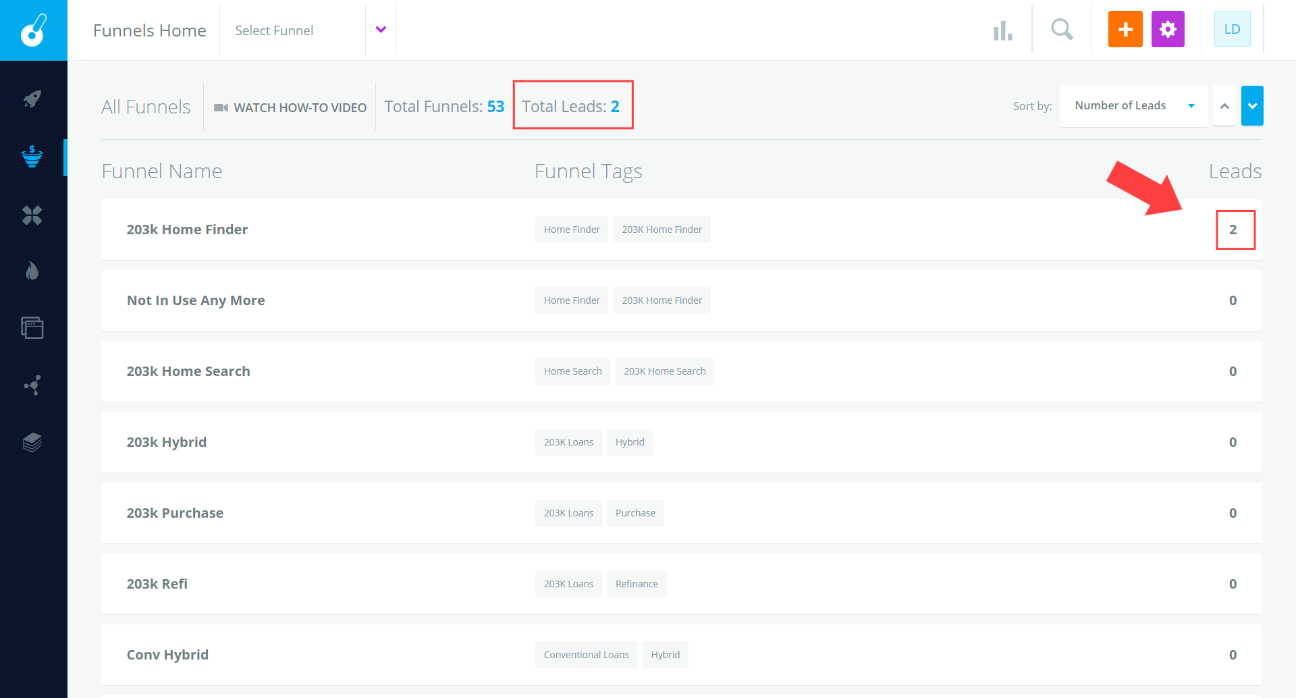Open the rocket launch sidebar icon

[x=32, y=99]
